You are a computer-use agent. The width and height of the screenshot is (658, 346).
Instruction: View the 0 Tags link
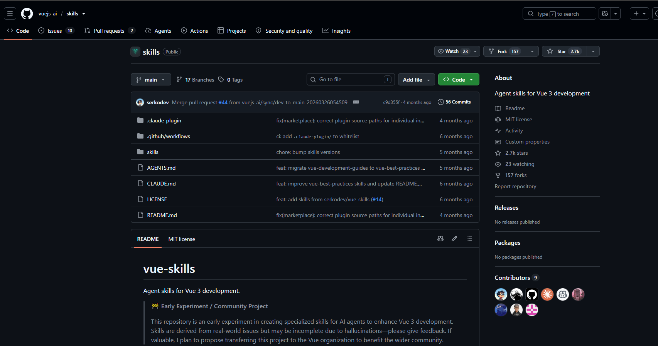coord(231,80)
